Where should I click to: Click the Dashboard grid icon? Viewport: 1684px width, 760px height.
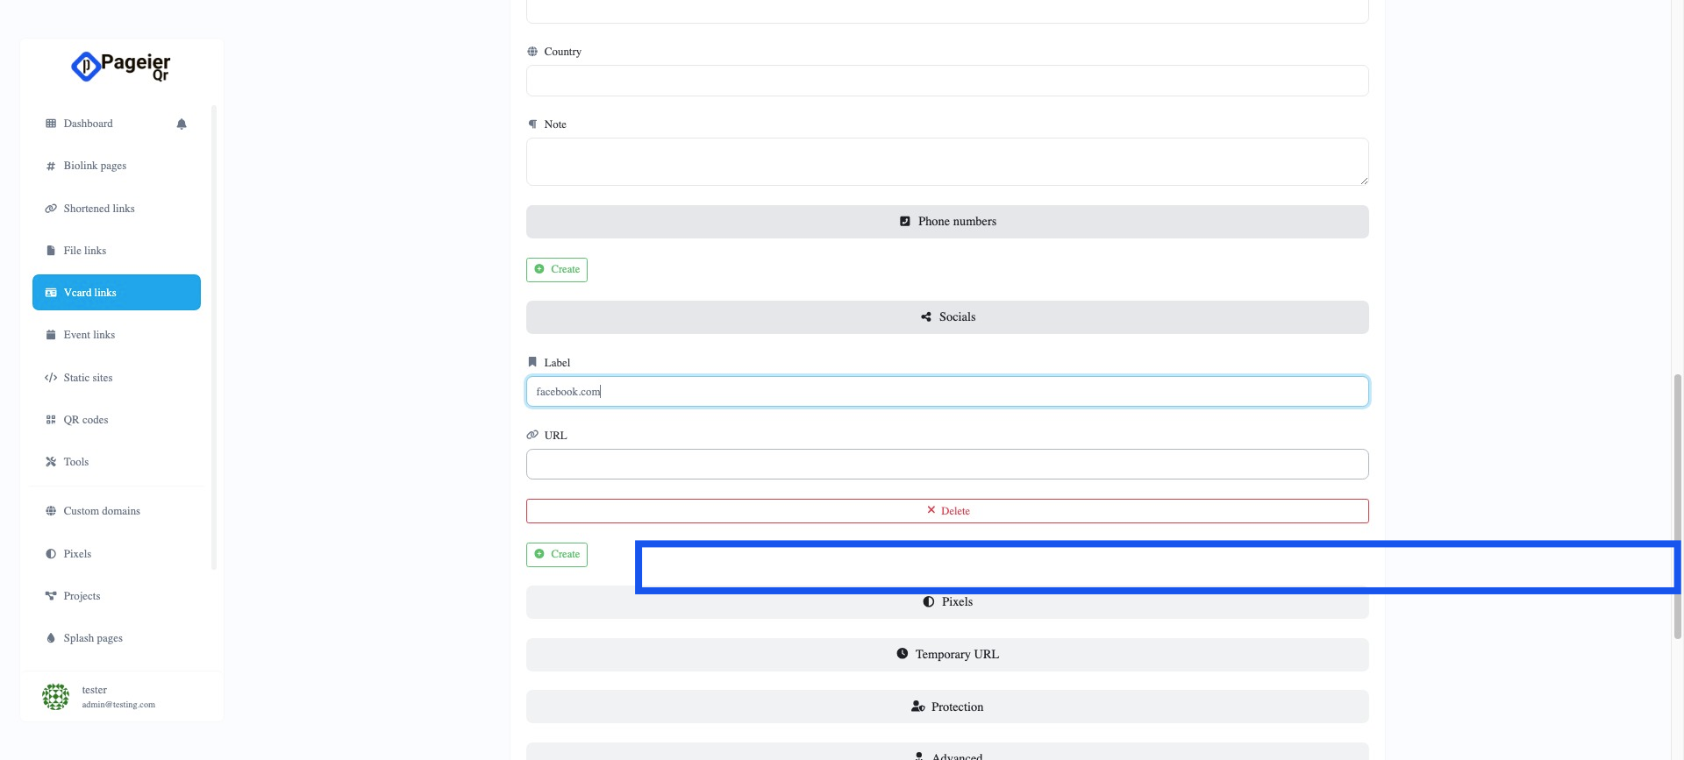(51, 124)
